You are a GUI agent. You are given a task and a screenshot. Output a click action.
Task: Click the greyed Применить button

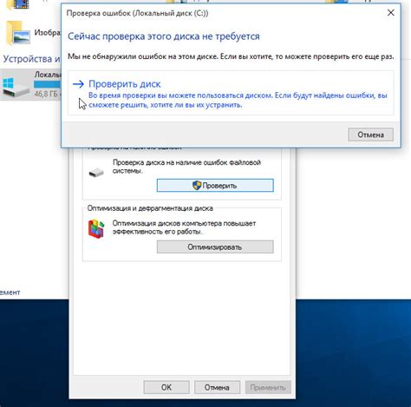click(x=268, y=387)
